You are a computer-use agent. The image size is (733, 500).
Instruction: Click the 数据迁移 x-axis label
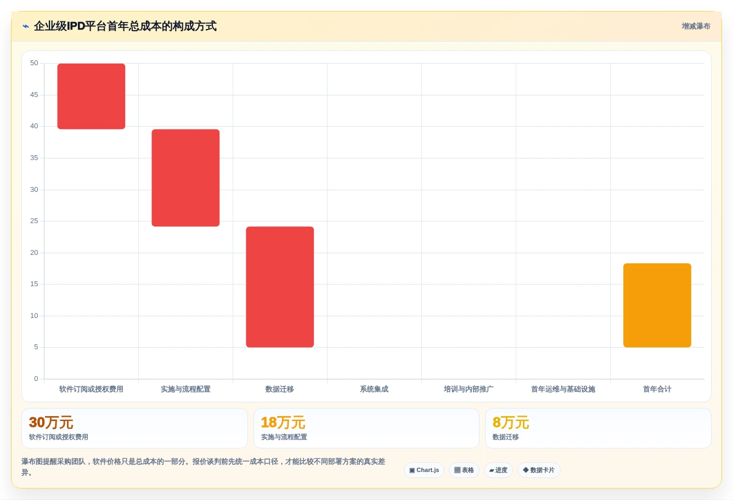coord(280,389)
